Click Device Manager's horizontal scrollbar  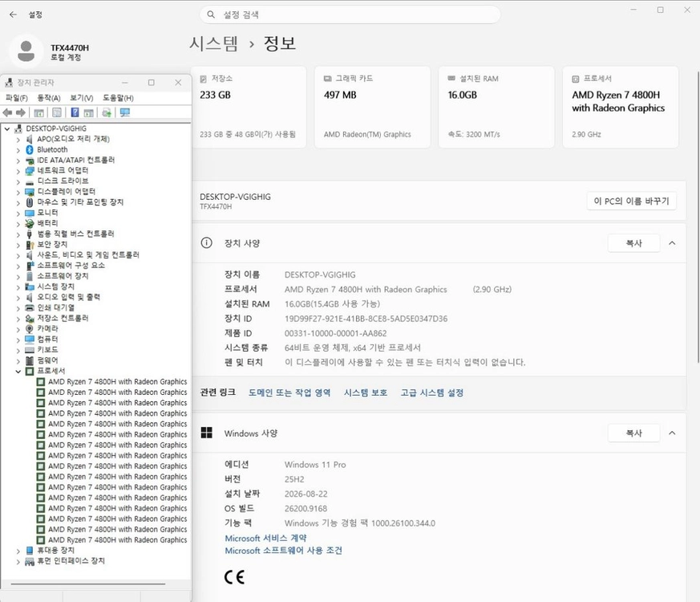click(x=88, y=584)
